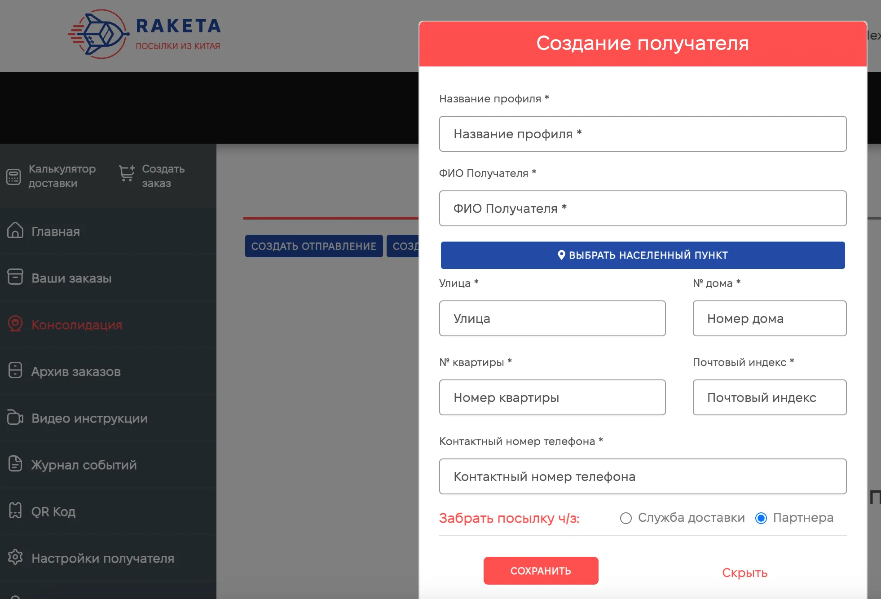Click the create order cart icon
Image resolution: width=881 pixels, height=599 pixels.
coord(127,173)
